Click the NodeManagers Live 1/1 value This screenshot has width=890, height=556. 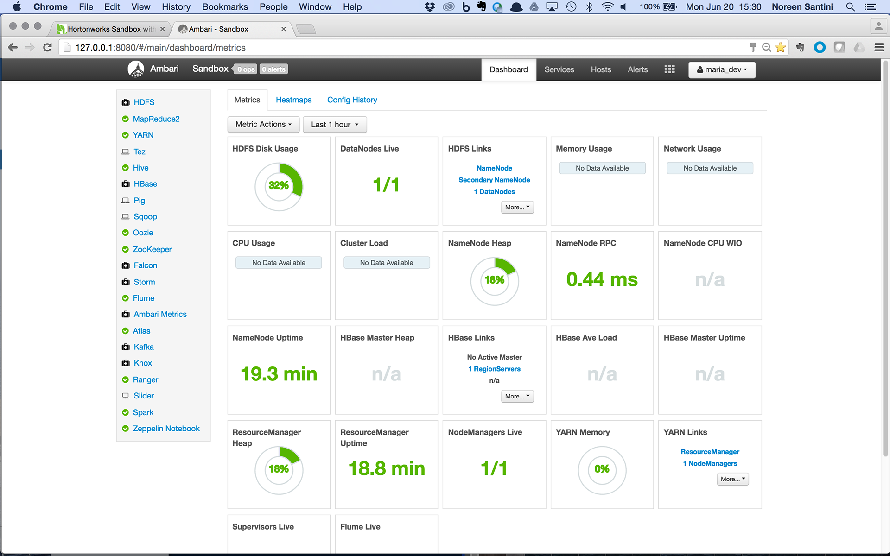[494, 468]
